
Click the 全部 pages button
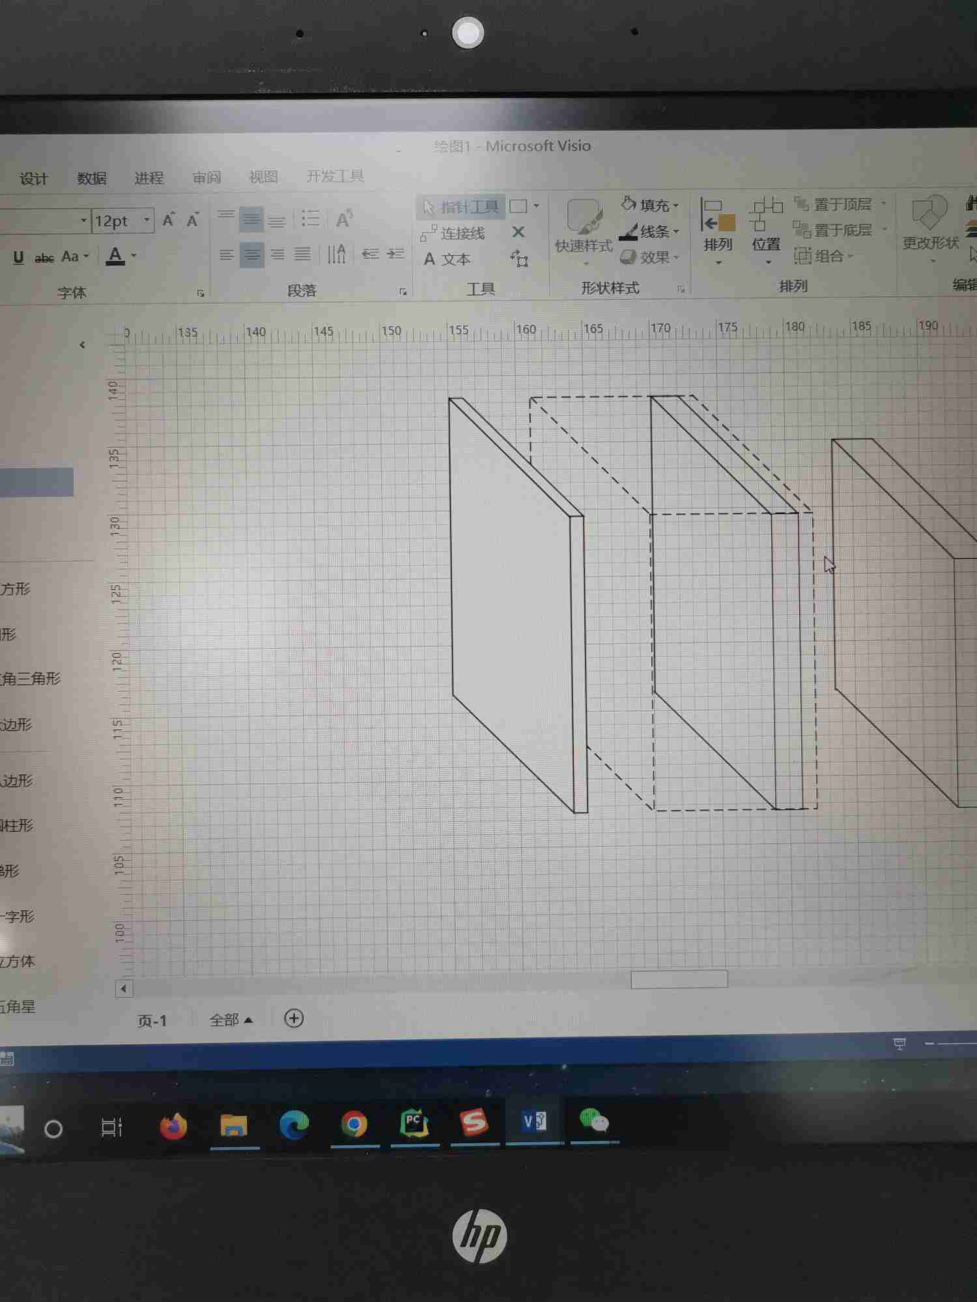click(231, 1020)
